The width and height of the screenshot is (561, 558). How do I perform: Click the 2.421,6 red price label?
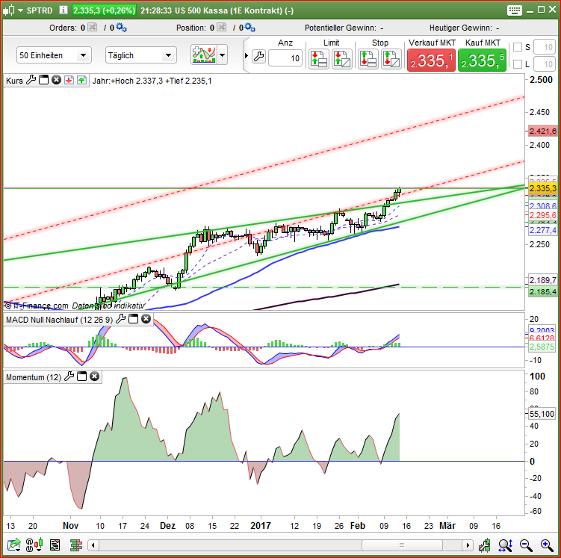543,131
